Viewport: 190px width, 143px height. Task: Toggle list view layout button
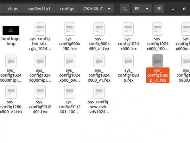137,9
